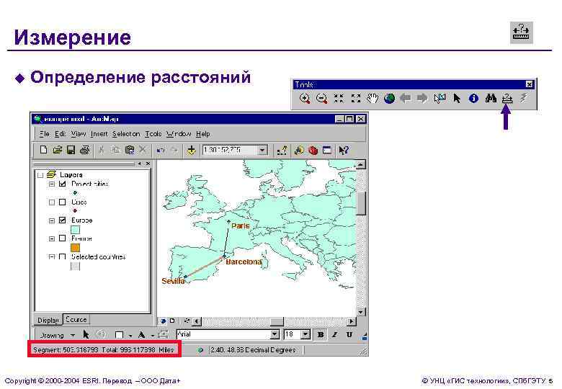
Task: Open ArcToolbox red toolbox icon
Action: (313, 150)
